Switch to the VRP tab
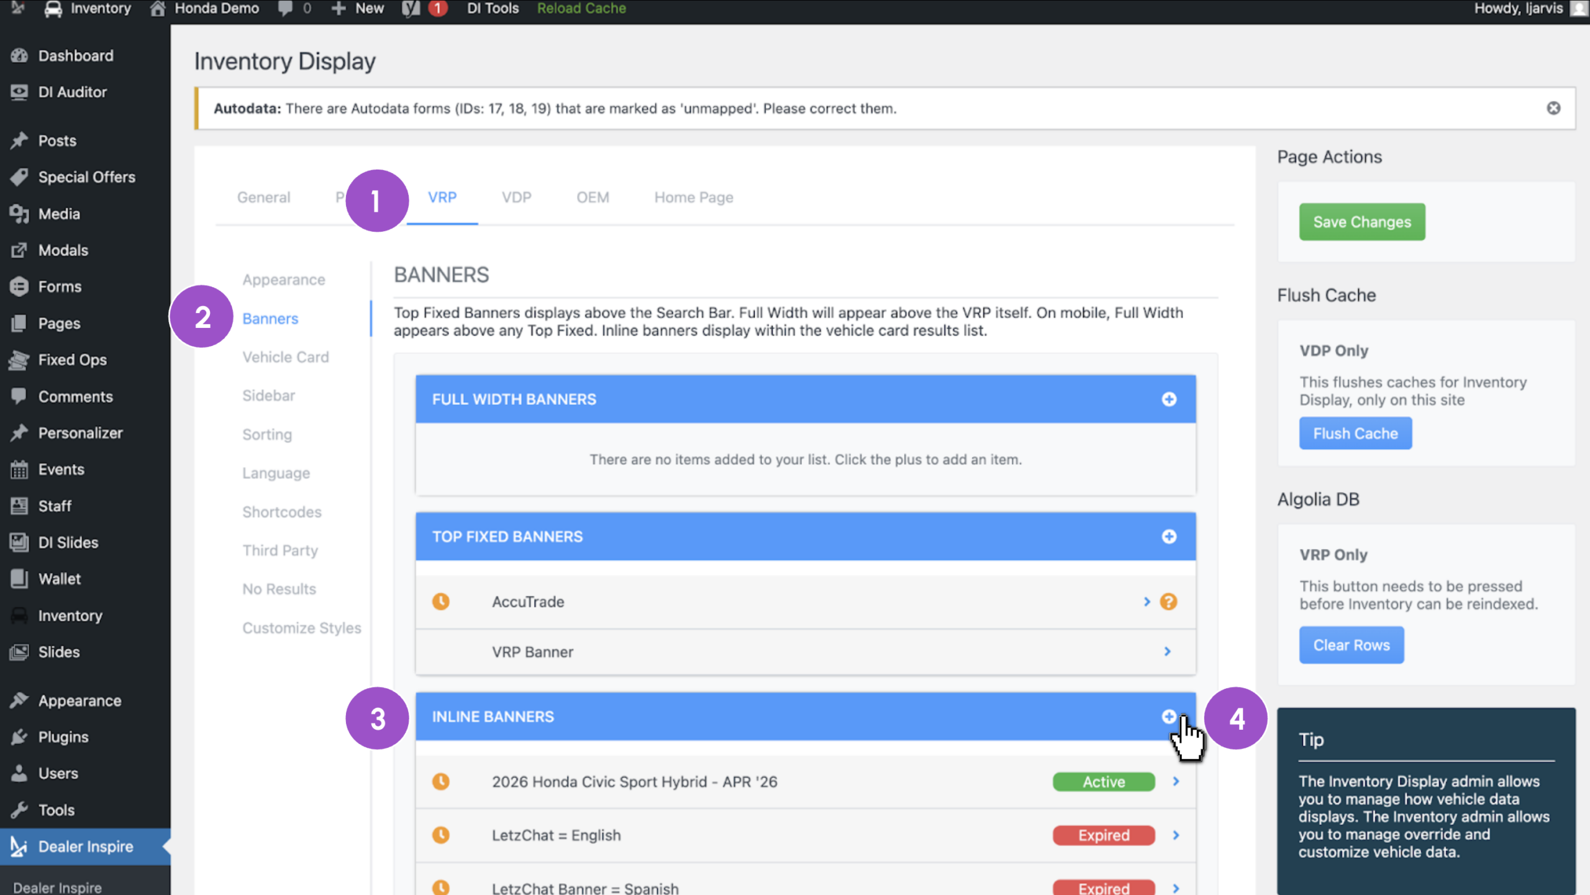1590x895 pixels. pos(442,198)
